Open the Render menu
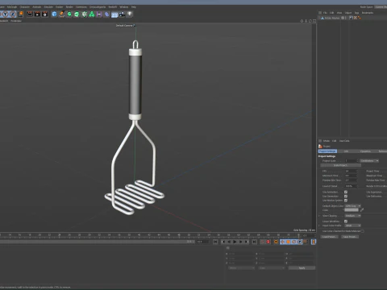387x290 pixels. click(69, 6)
